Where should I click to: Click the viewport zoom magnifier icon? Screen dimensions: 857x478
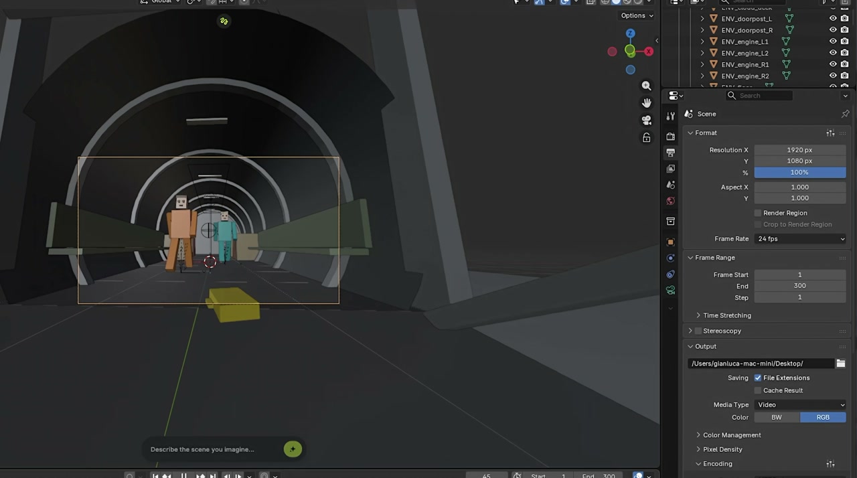646,86
